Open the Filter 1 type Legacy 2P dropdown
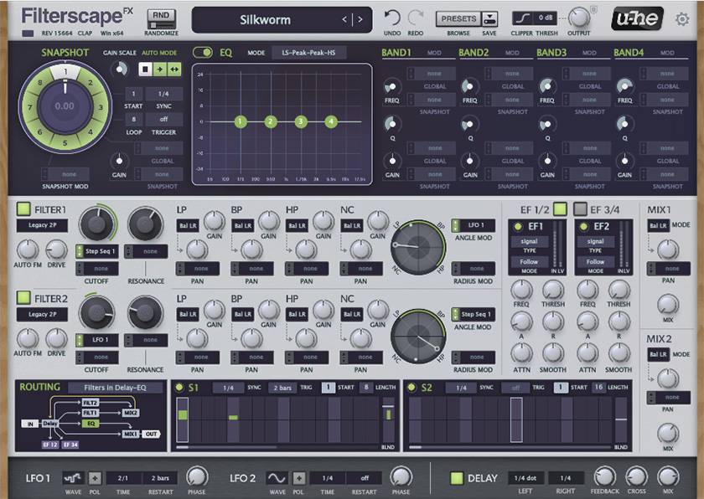The image size is (704, 499). pos(42,225)
